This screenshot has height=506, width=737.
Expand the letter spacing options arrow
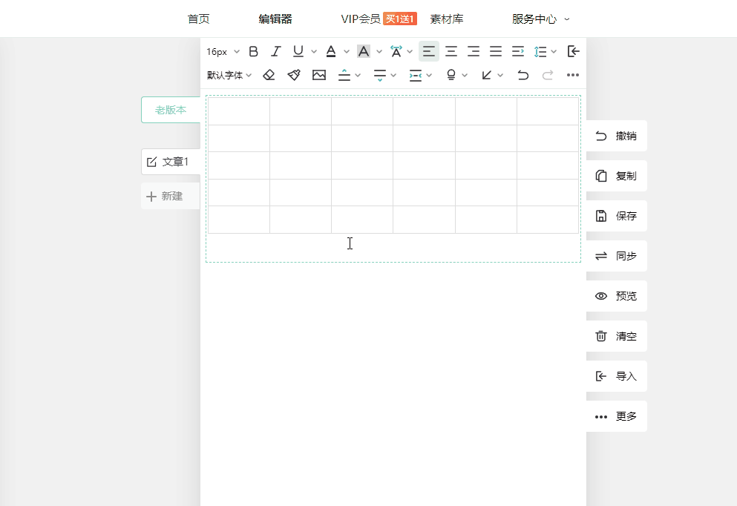click(410, 52)
